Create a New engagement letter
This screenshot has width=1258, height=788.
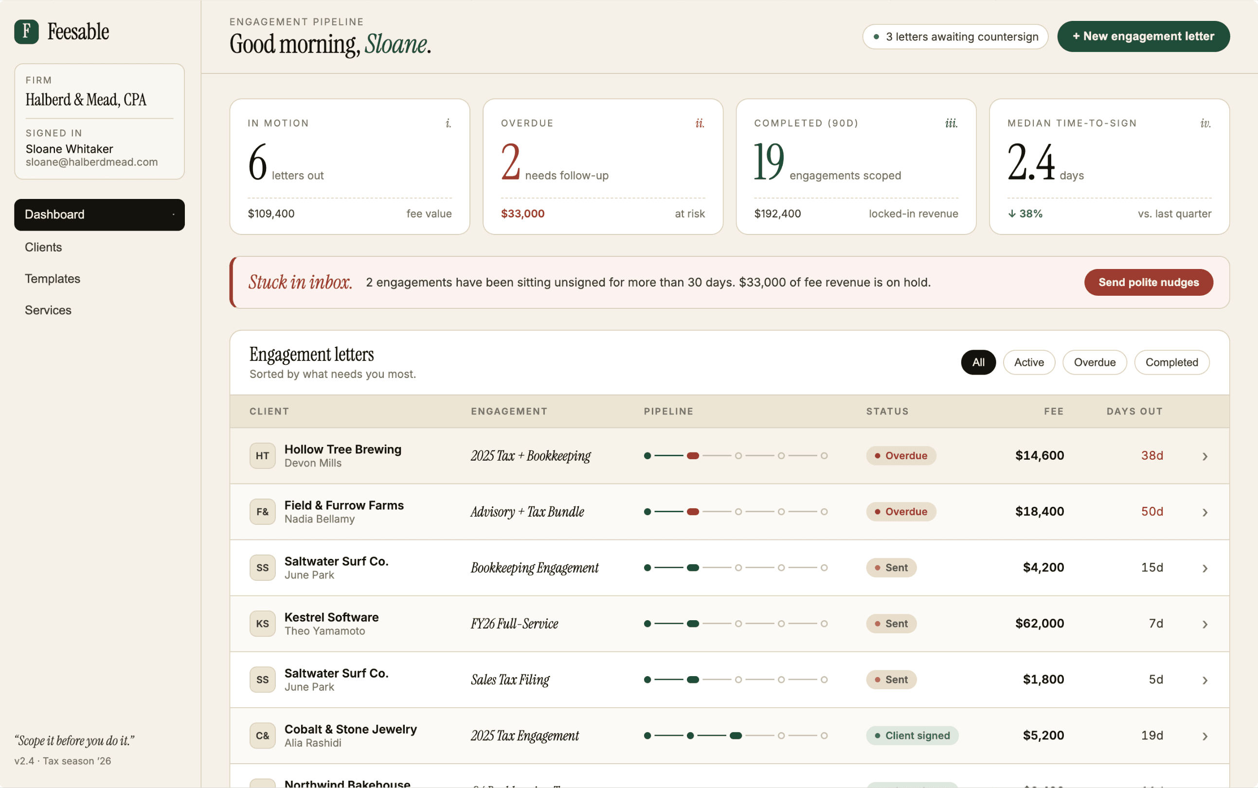click(x=1143, y=36)
